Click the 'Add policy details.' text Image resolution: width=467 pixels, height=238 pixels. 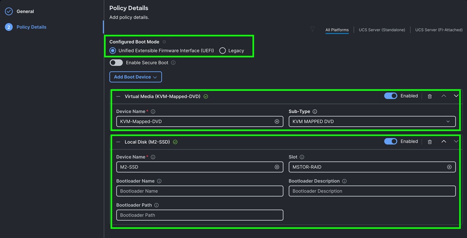pos(129,17)
